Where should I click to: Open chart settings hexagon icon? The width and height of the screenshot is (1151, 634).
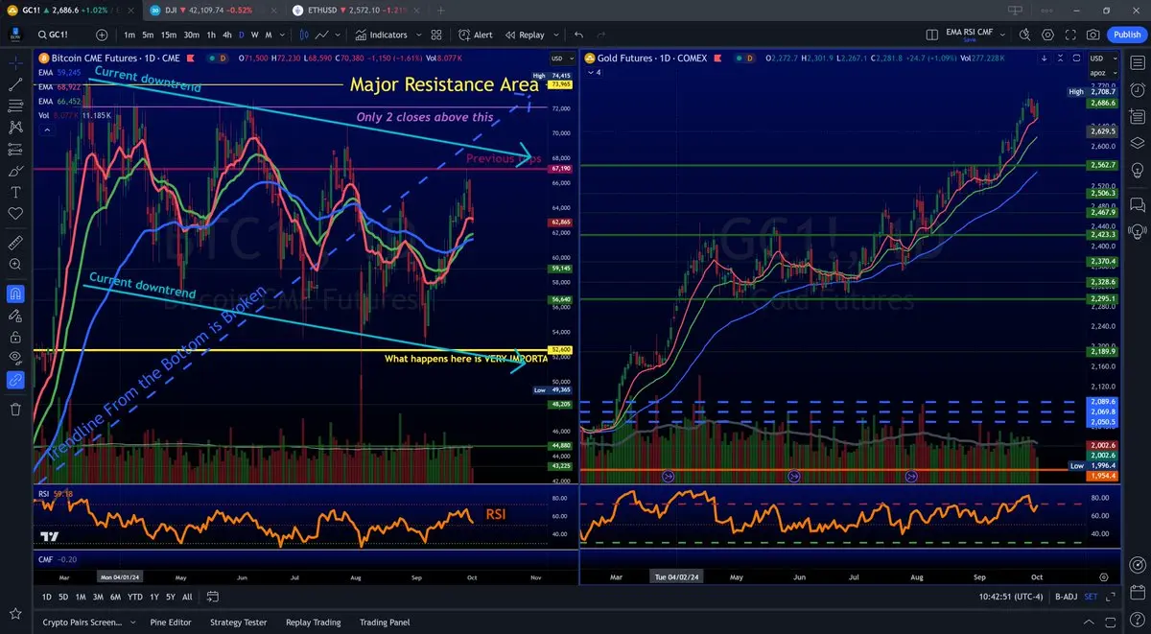pyautogui.click(x=1047, y=35)
